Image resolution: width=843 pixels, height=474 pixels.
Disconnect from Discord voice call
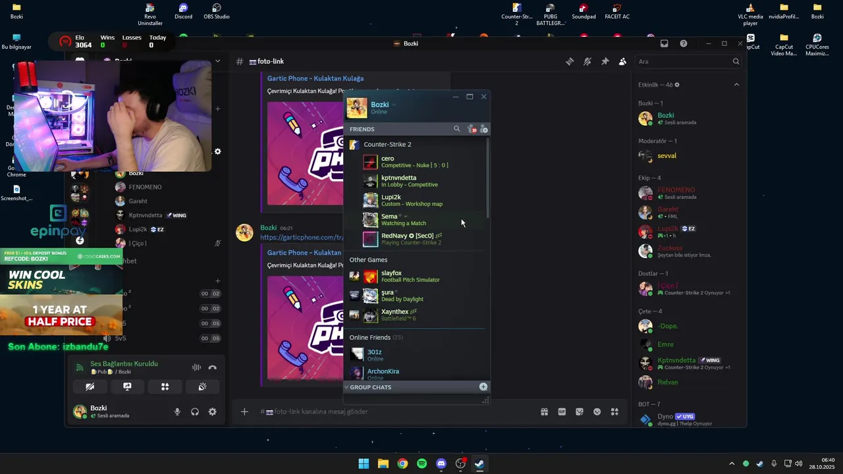212,367
